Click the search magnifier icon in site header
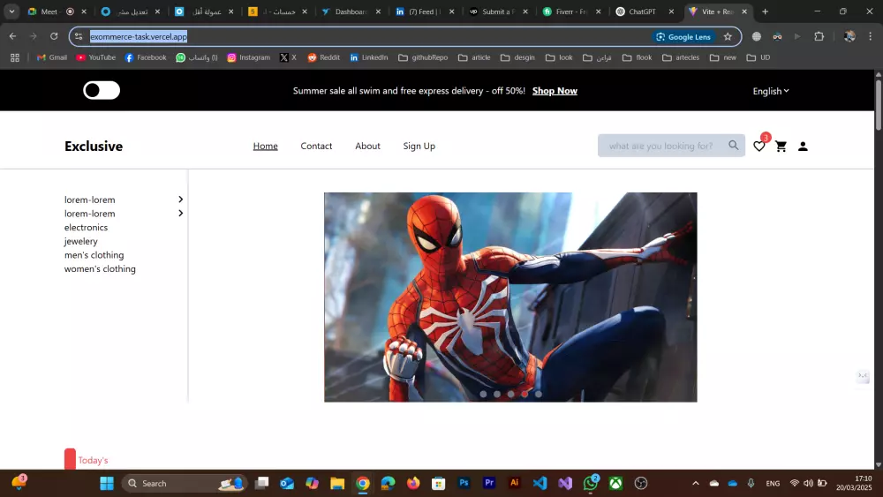The height and width of the screenshot is (497, 883). coord(733,146)
